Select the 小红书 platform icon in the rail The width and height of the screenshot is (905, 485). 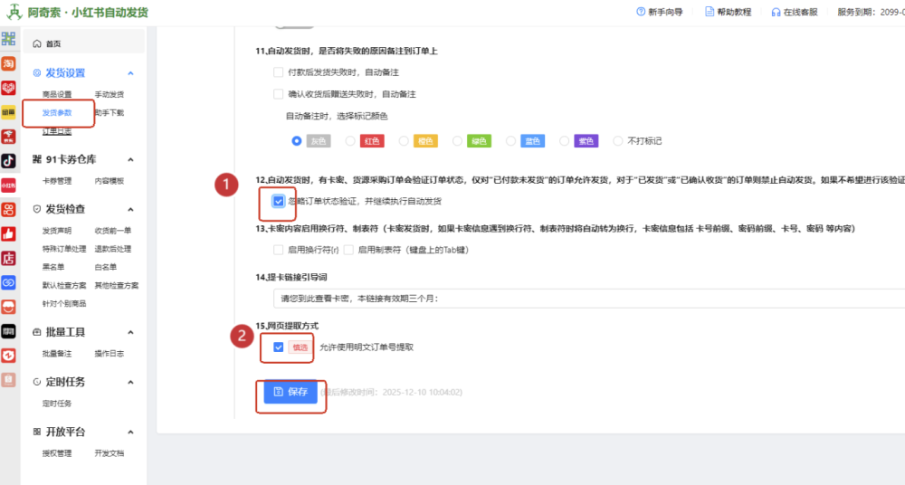[x=8, y=185]
